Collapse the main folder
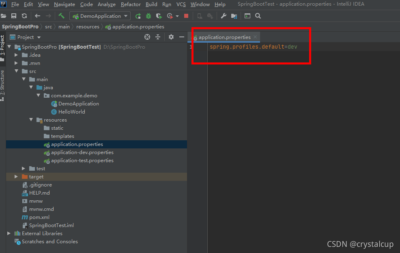Image resolution: width=400 pixels, height=253 pixels. [x=24, y=79]
